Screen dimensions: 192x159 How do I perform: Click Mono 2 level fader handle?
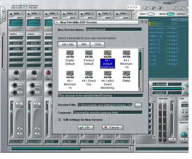tap(29, 112)
